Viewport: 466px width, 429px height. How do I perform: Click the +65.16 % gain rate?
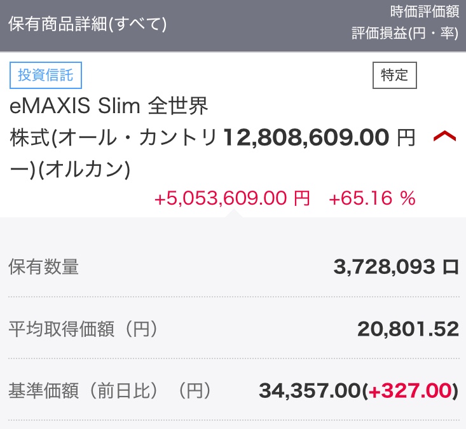point(372,198)
